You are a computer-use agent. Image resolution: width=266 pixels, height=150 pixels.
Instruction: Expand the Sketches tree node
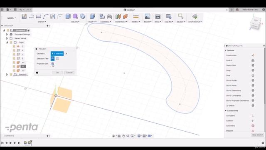point(7,75)
